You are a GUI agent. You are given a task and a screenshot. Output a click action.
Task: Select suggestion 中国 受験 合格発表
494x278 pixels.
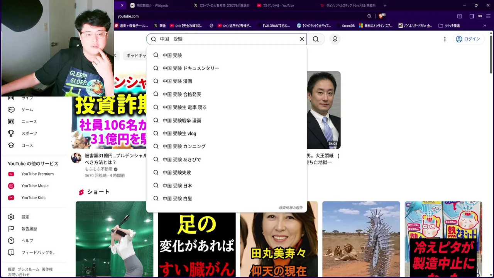coord(227,94)
